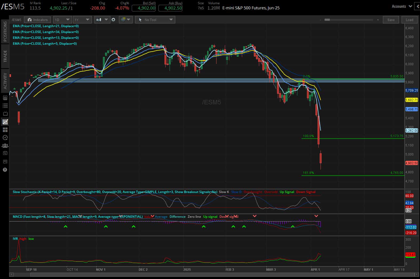Screen dimensions: 420x279
Task: Select the EMA Length=13 study label
Action: [46, 38]
